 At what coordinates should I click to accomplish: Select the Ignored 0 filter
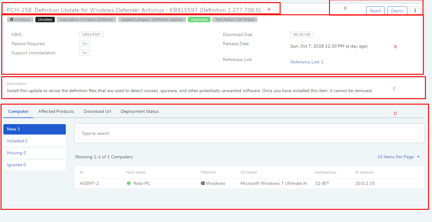tap(34, 165)
